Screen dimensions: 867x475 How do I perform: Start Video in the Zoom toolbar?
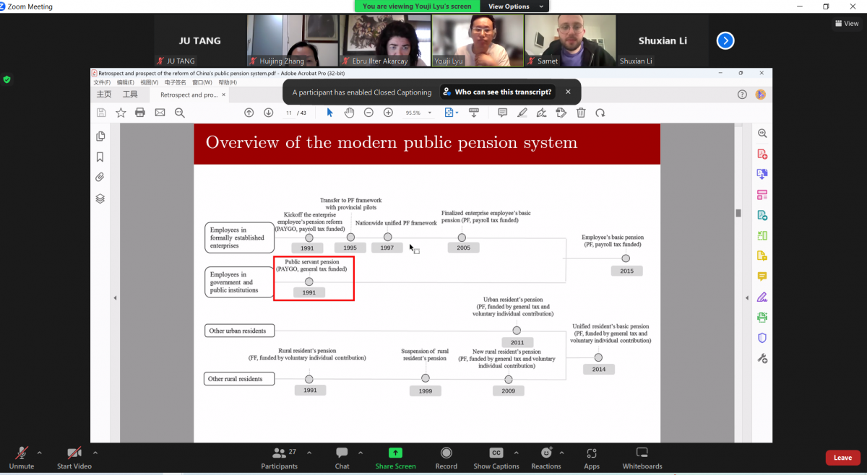point(74,457)
